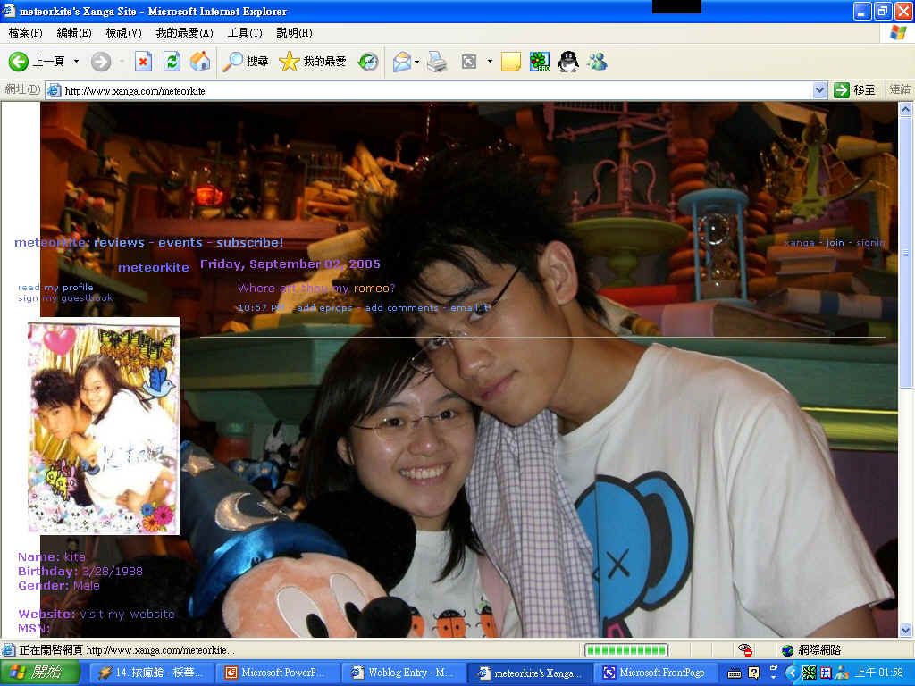The image size is (915, 686).
Task: Click the 'signin' link at top right
Action: 870,243
